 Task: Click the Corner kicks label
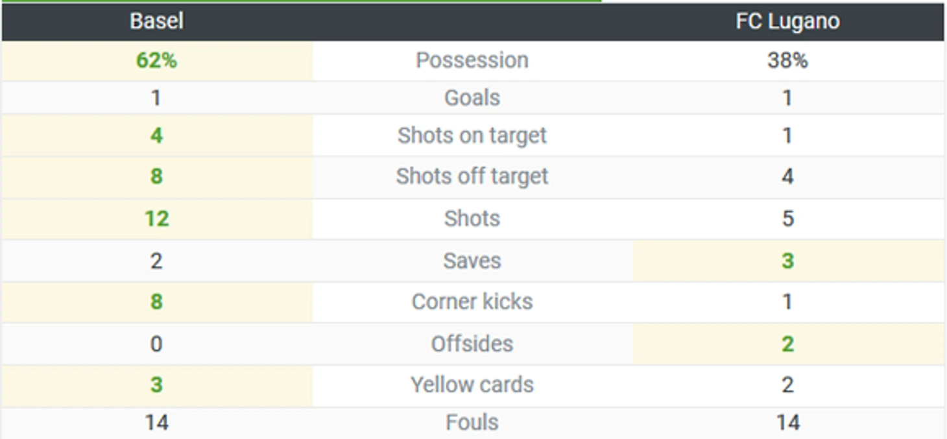[x=472, y=302]
